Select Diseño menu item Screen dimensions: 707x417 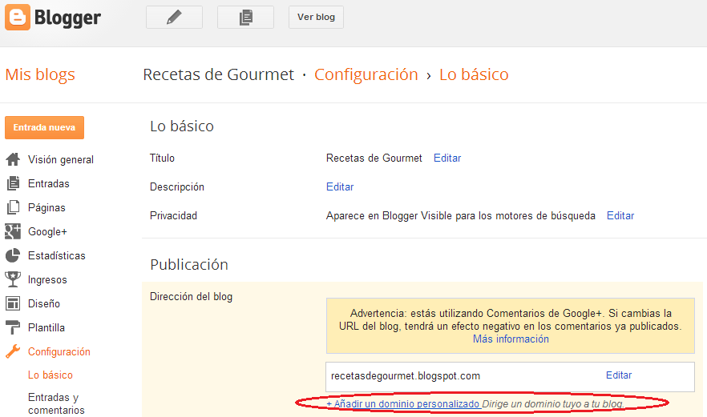pyautogui.click(x=44, y=303)
